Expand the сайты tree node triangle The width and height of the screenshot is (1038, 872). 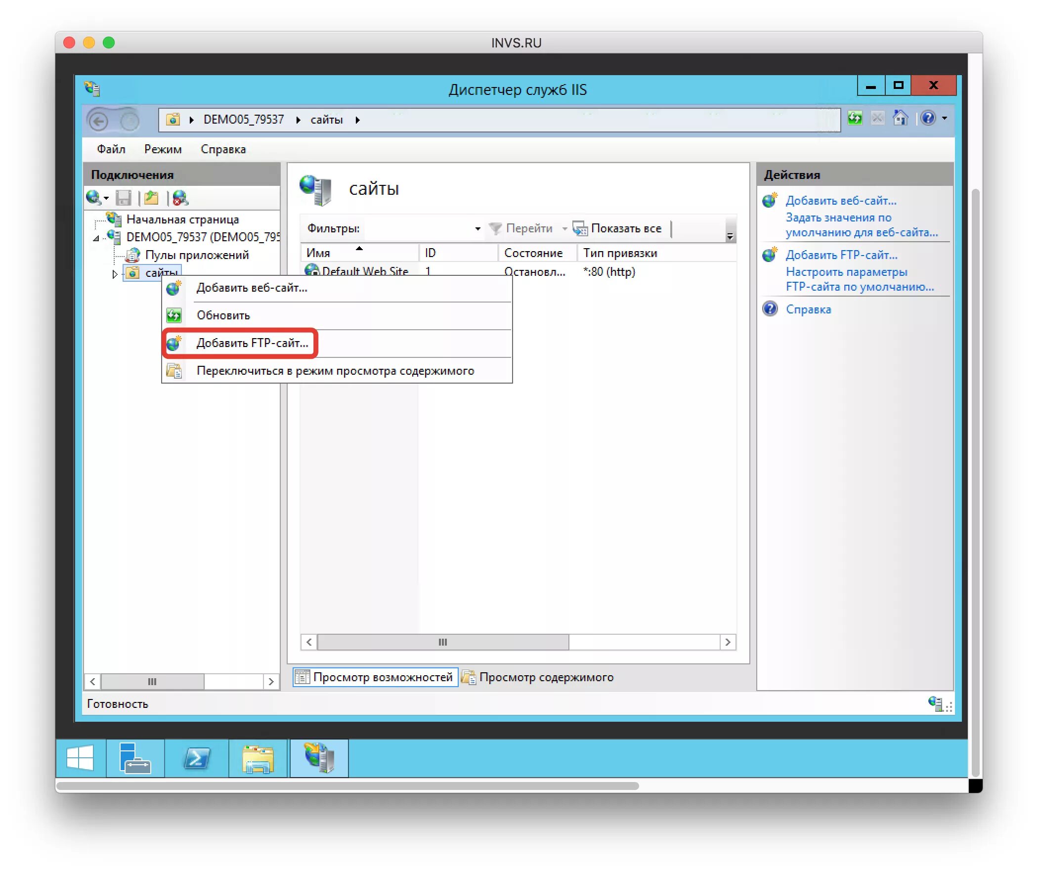click(x=115, y=274)
